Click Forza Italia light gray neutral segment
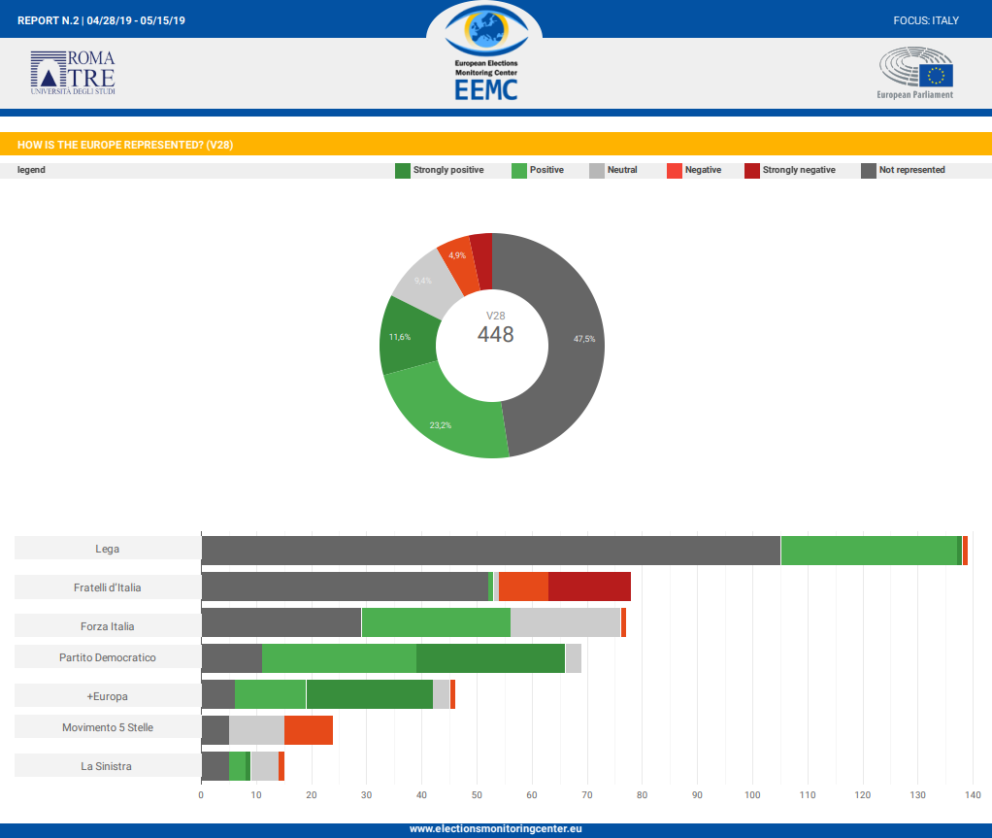 566,622
